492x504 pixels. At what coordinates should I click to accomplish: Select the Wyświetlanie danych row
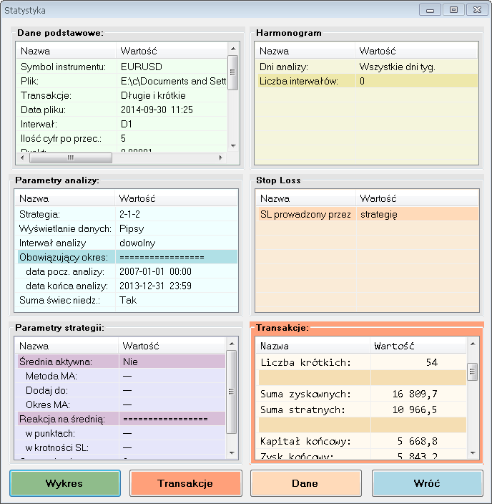click(x=127, y=228)
